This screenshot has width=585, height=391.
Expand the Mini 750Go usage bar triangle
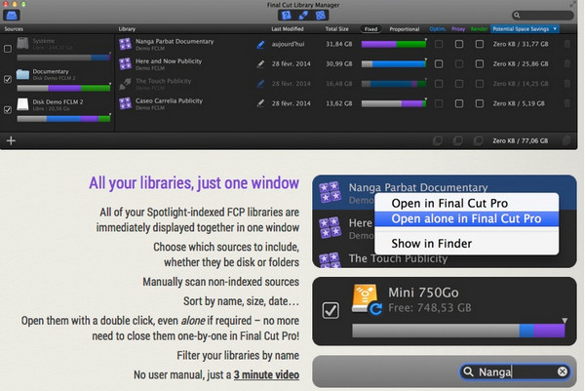565,321
